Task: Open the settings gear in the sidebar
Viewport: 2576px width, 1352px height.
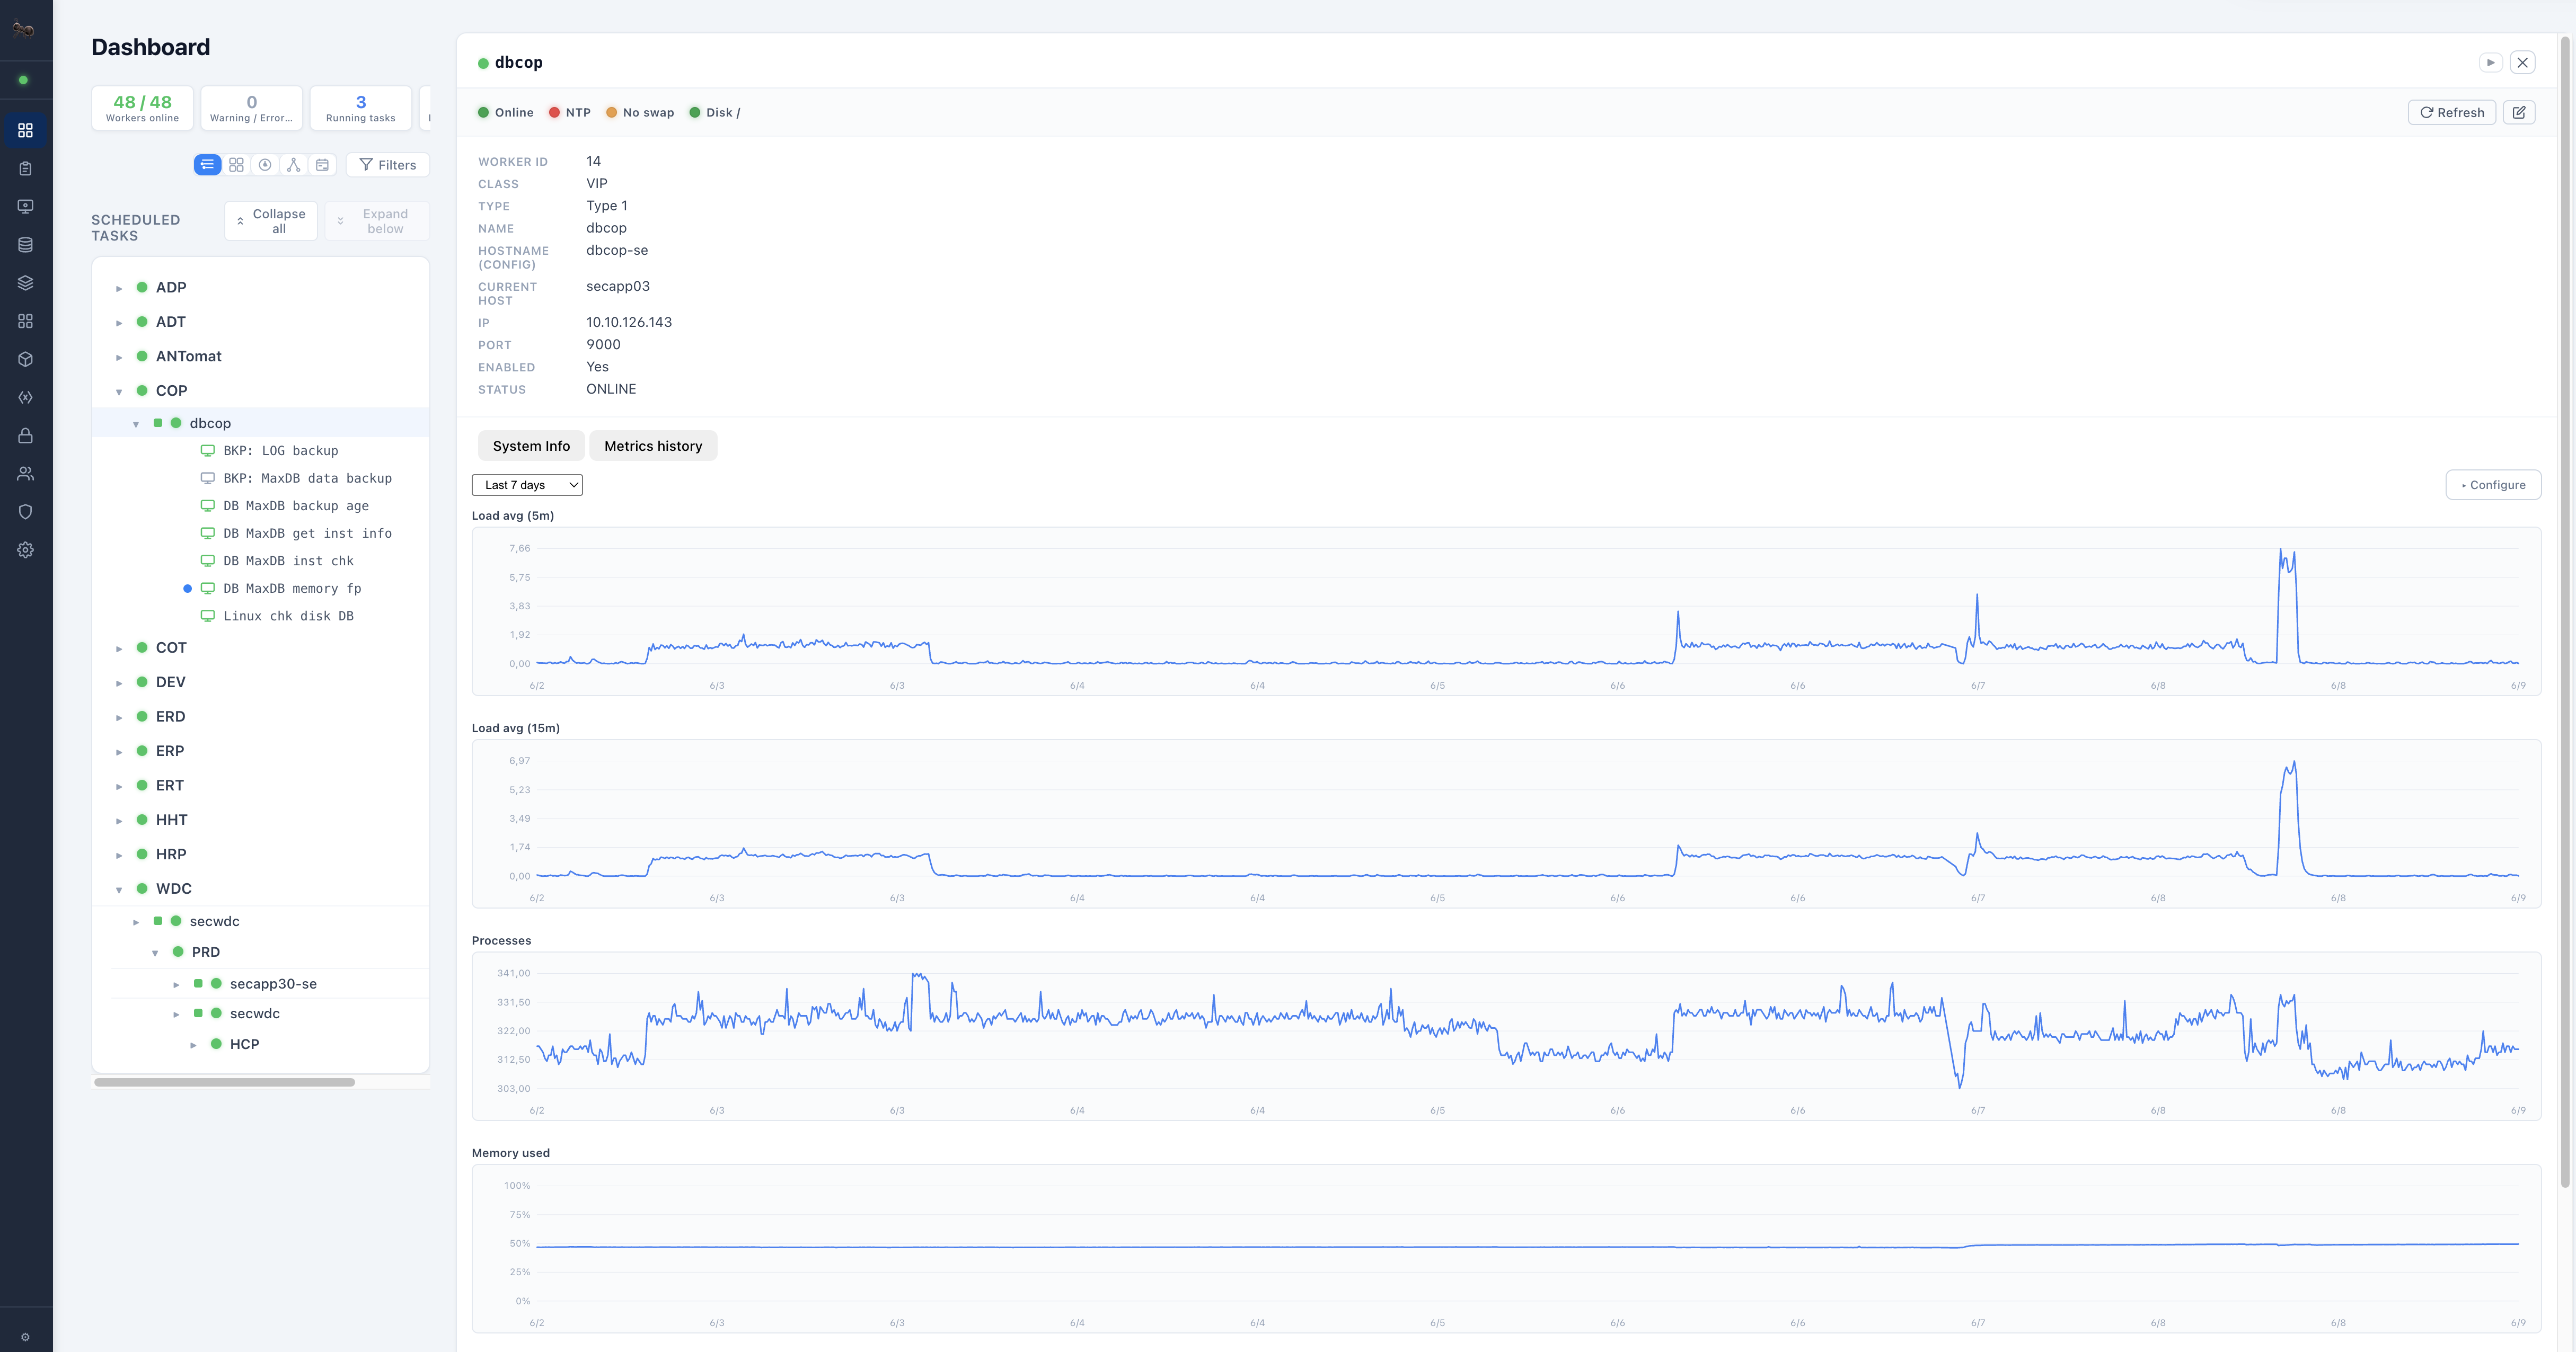Action: click(x=26, y=550)
